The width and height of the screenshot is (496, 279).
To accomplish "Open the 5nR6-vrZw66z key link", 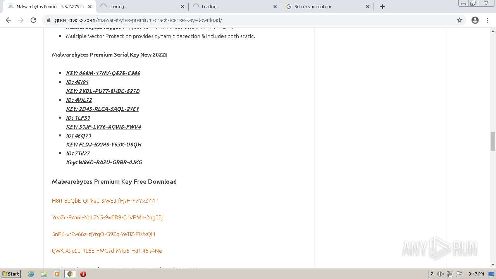I will 103,234.
